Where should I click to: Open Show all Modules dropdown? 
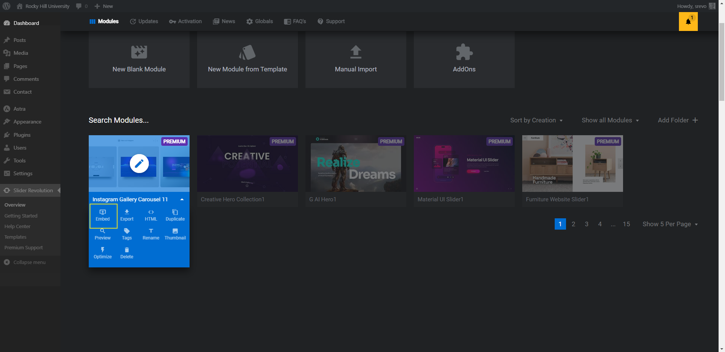(610, 120)
